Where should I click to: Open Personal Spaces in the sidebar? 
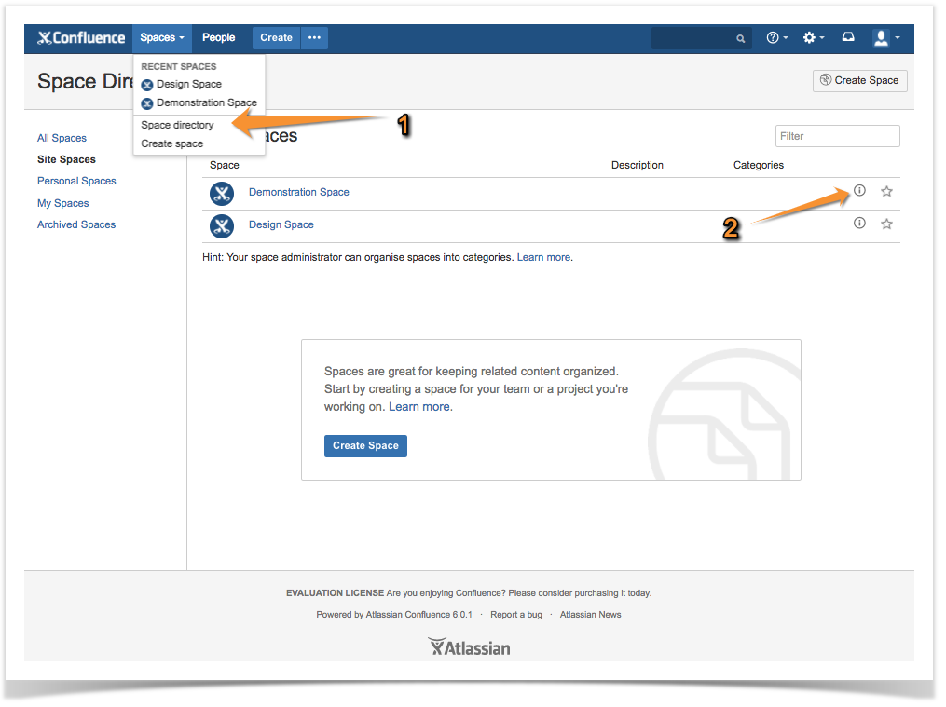76,181
